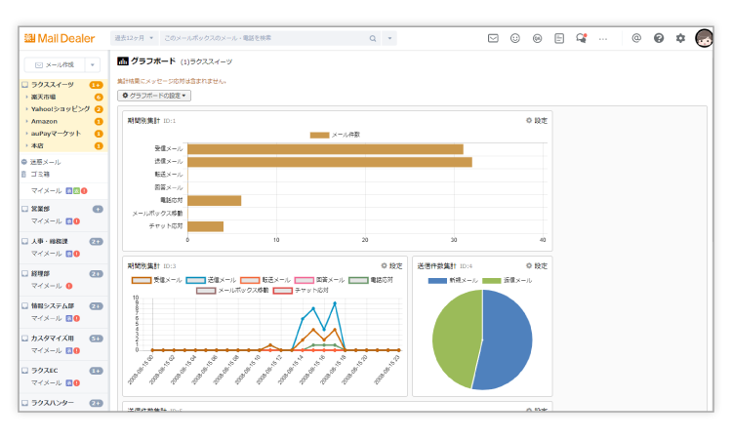Open the Q&A circle icon in top toolbar
Viewport: 732px width, 439px height.
537,39
